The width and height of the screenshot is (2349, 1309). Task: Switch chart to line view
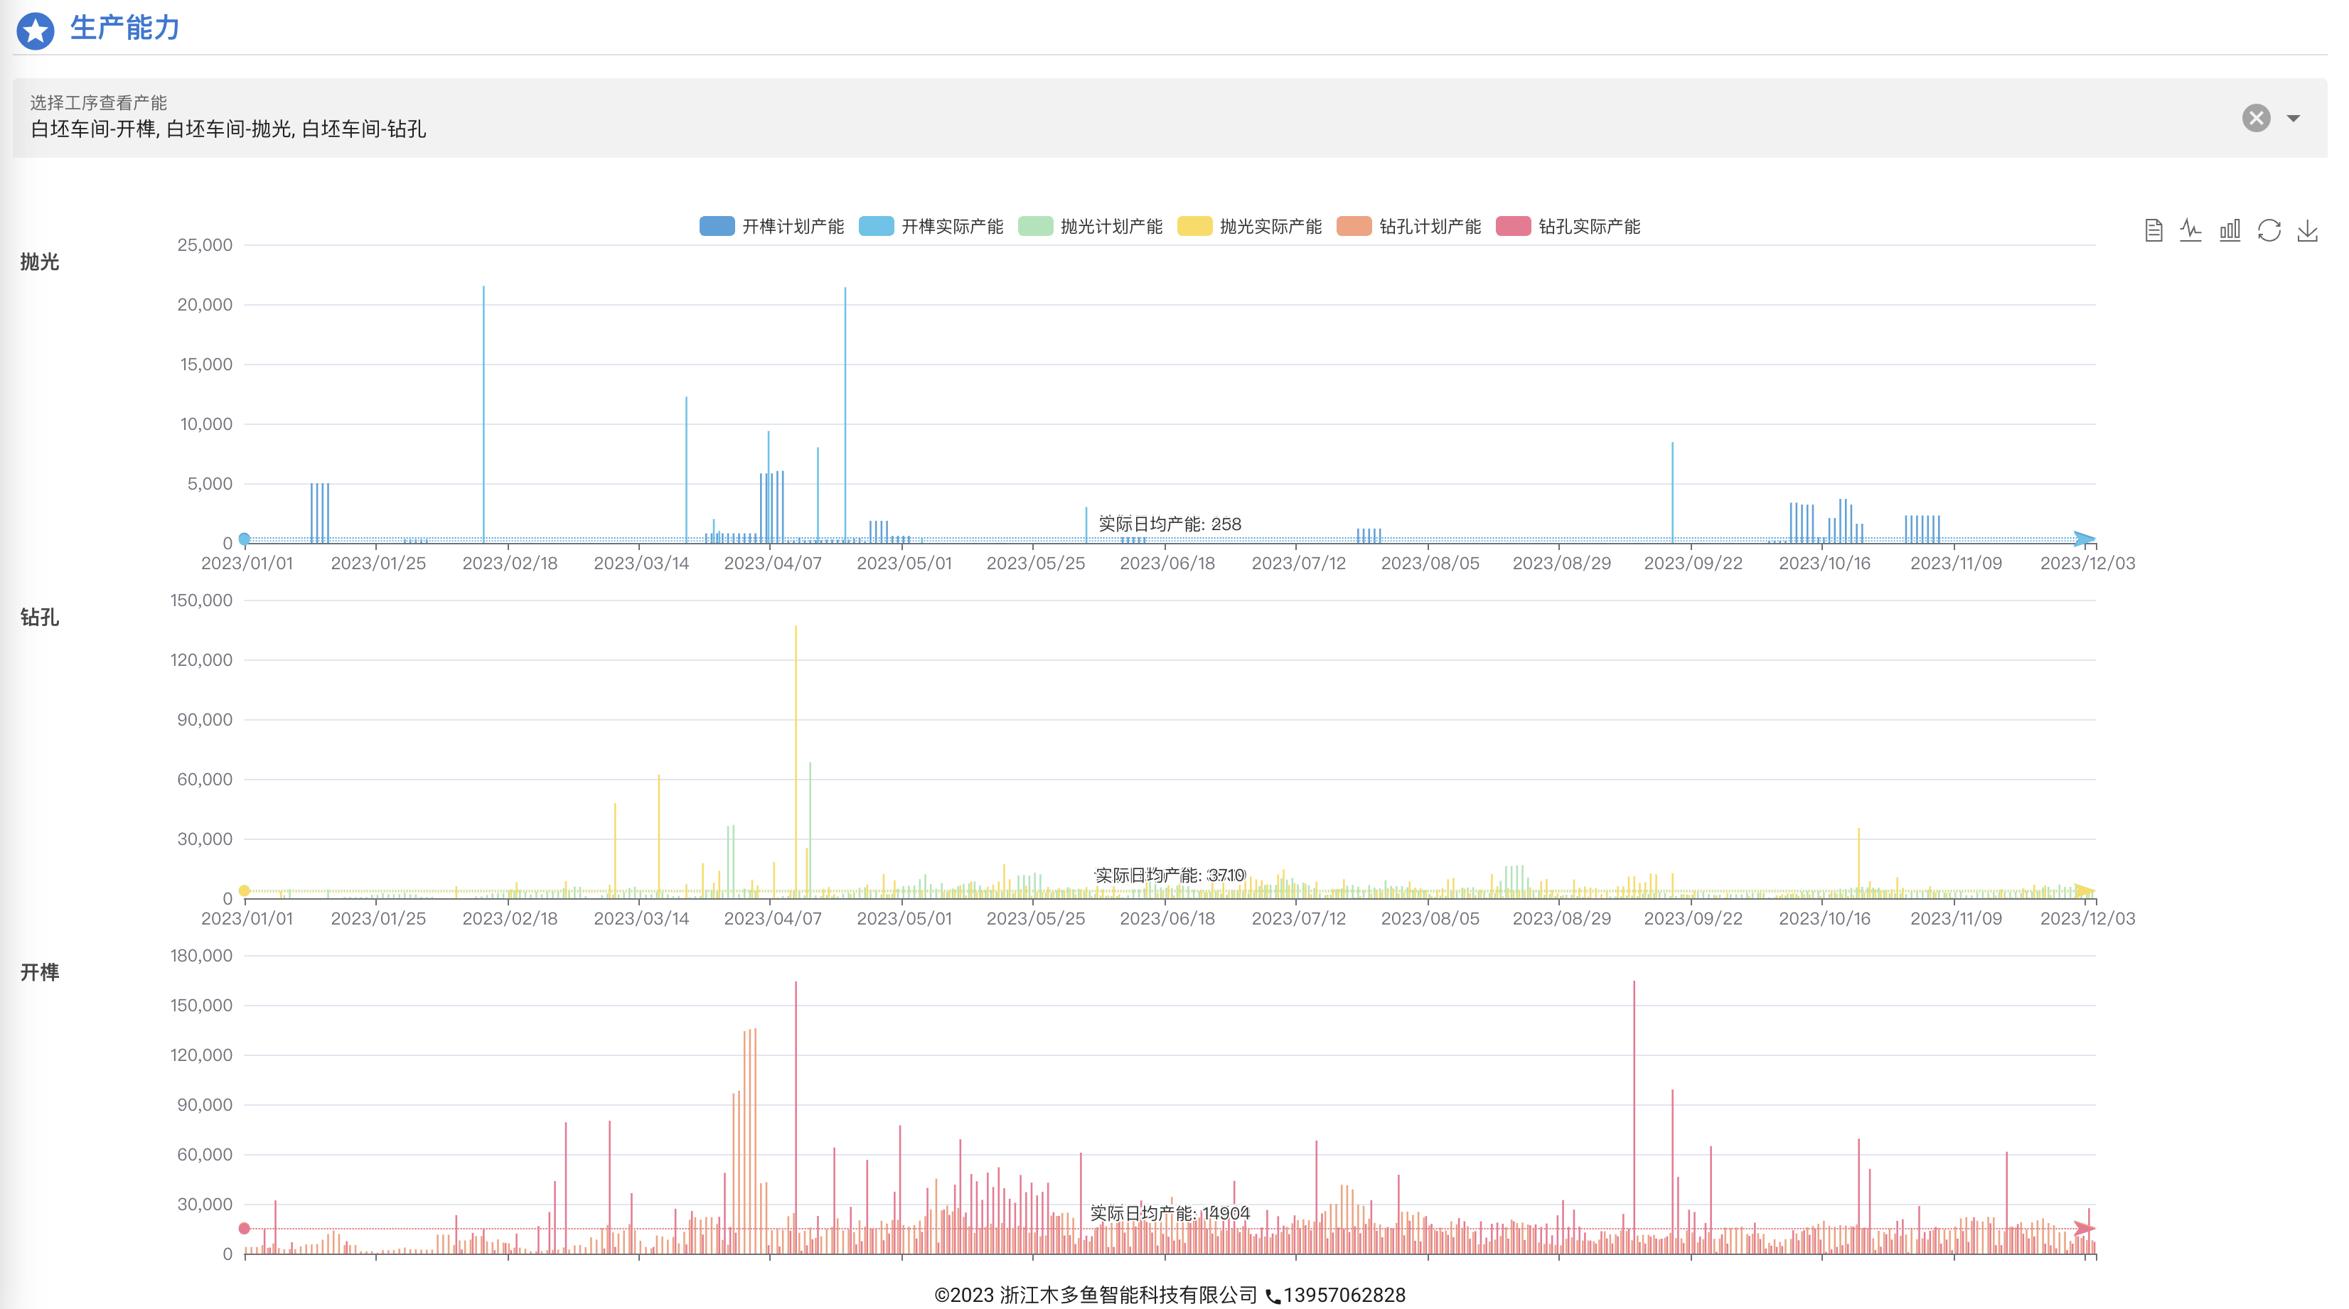(x=2191, y=231)
